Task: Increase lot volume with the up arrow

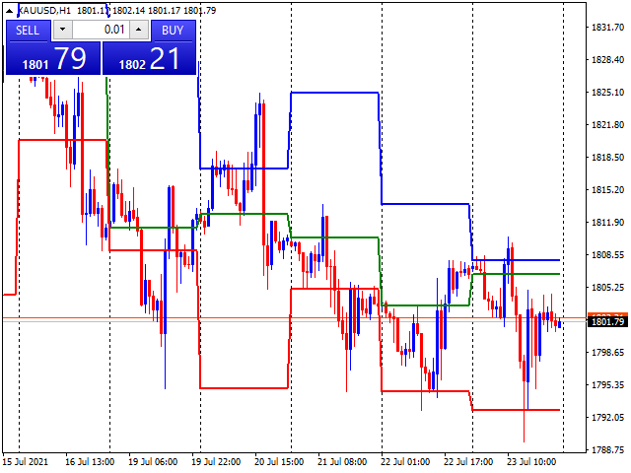Action: pyautogui.click(x=139, y=30)
